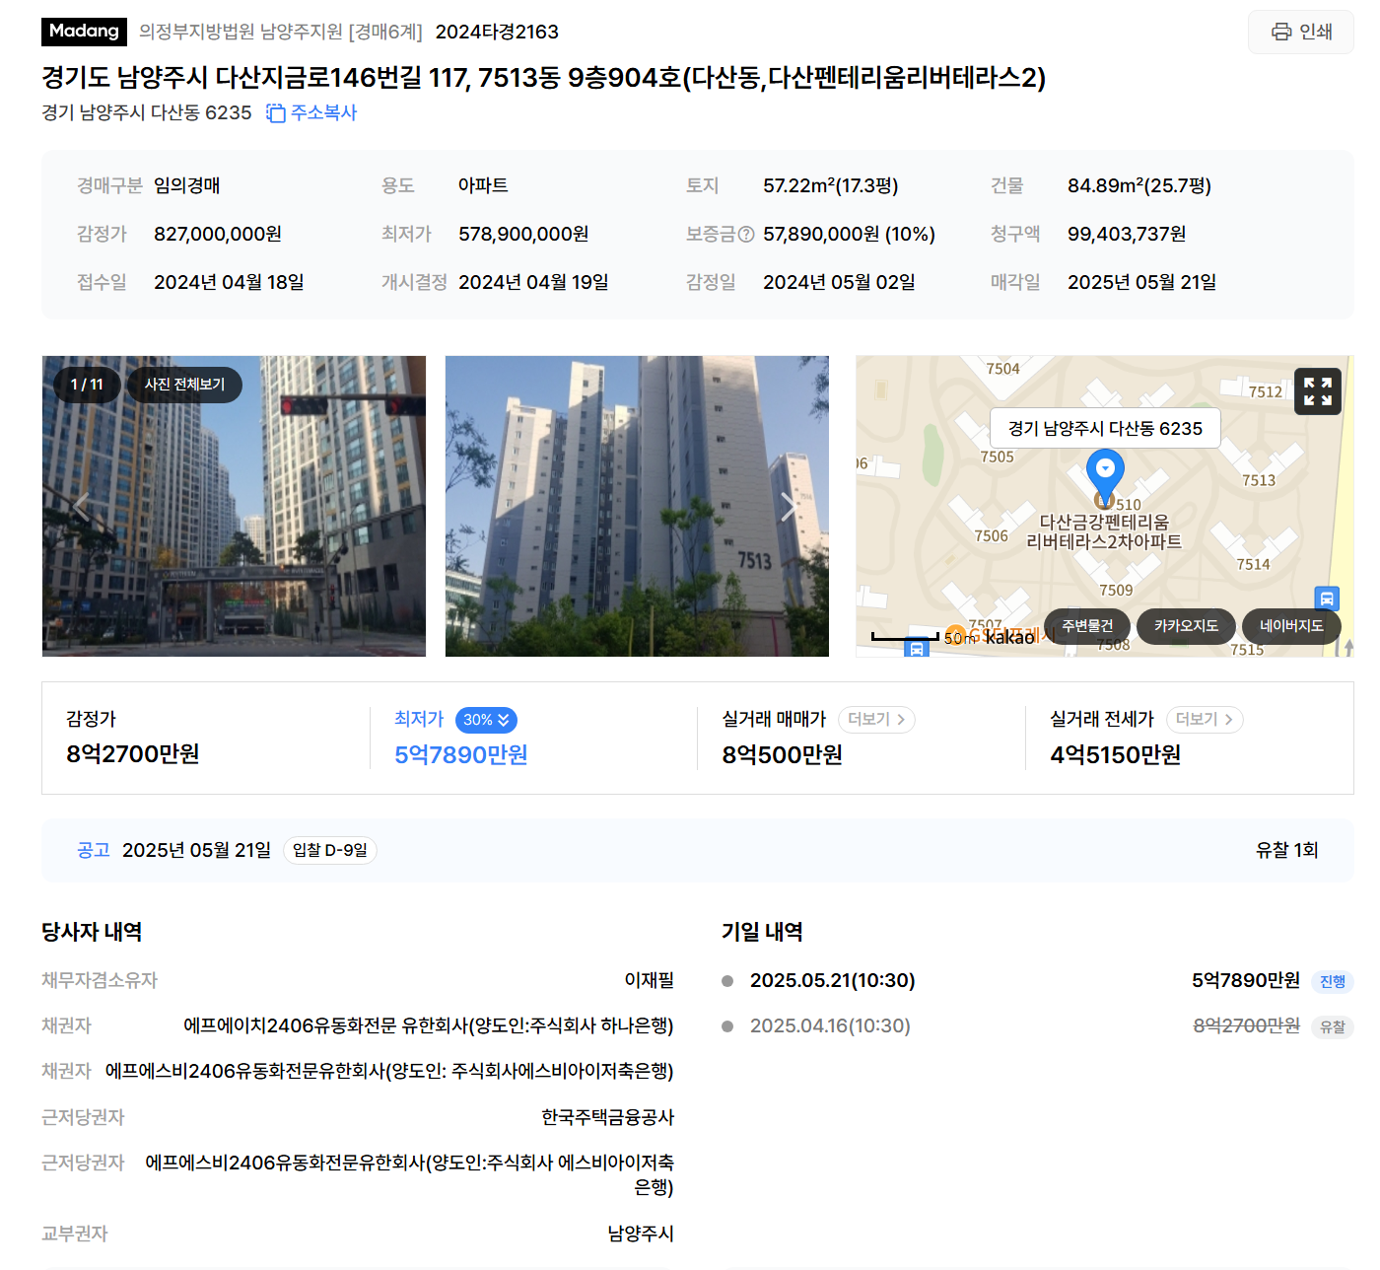Click 청구액 value 99,403,737원

coord(1127,235)
